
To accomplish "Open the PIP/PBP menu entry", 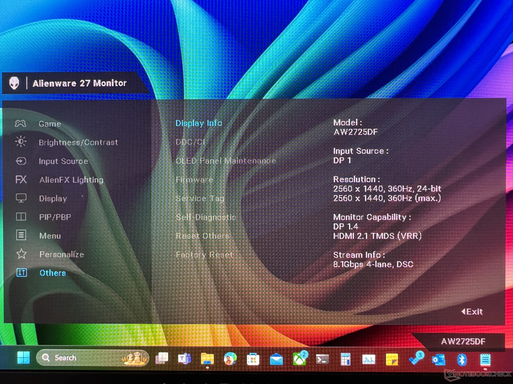I will [x=55, y=217].
